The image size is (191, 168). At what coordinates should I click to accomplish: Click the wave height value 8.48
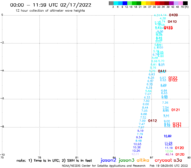pos(139,141)
